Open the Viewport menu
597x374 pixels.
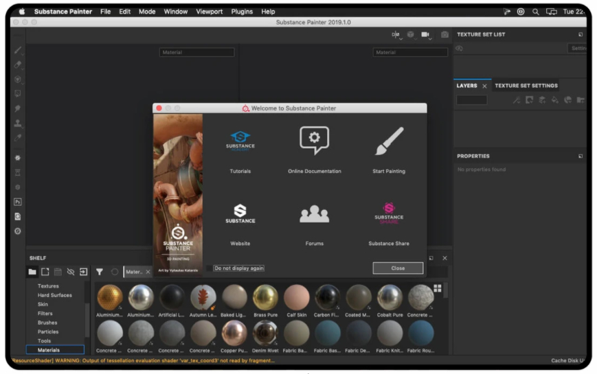209,12
